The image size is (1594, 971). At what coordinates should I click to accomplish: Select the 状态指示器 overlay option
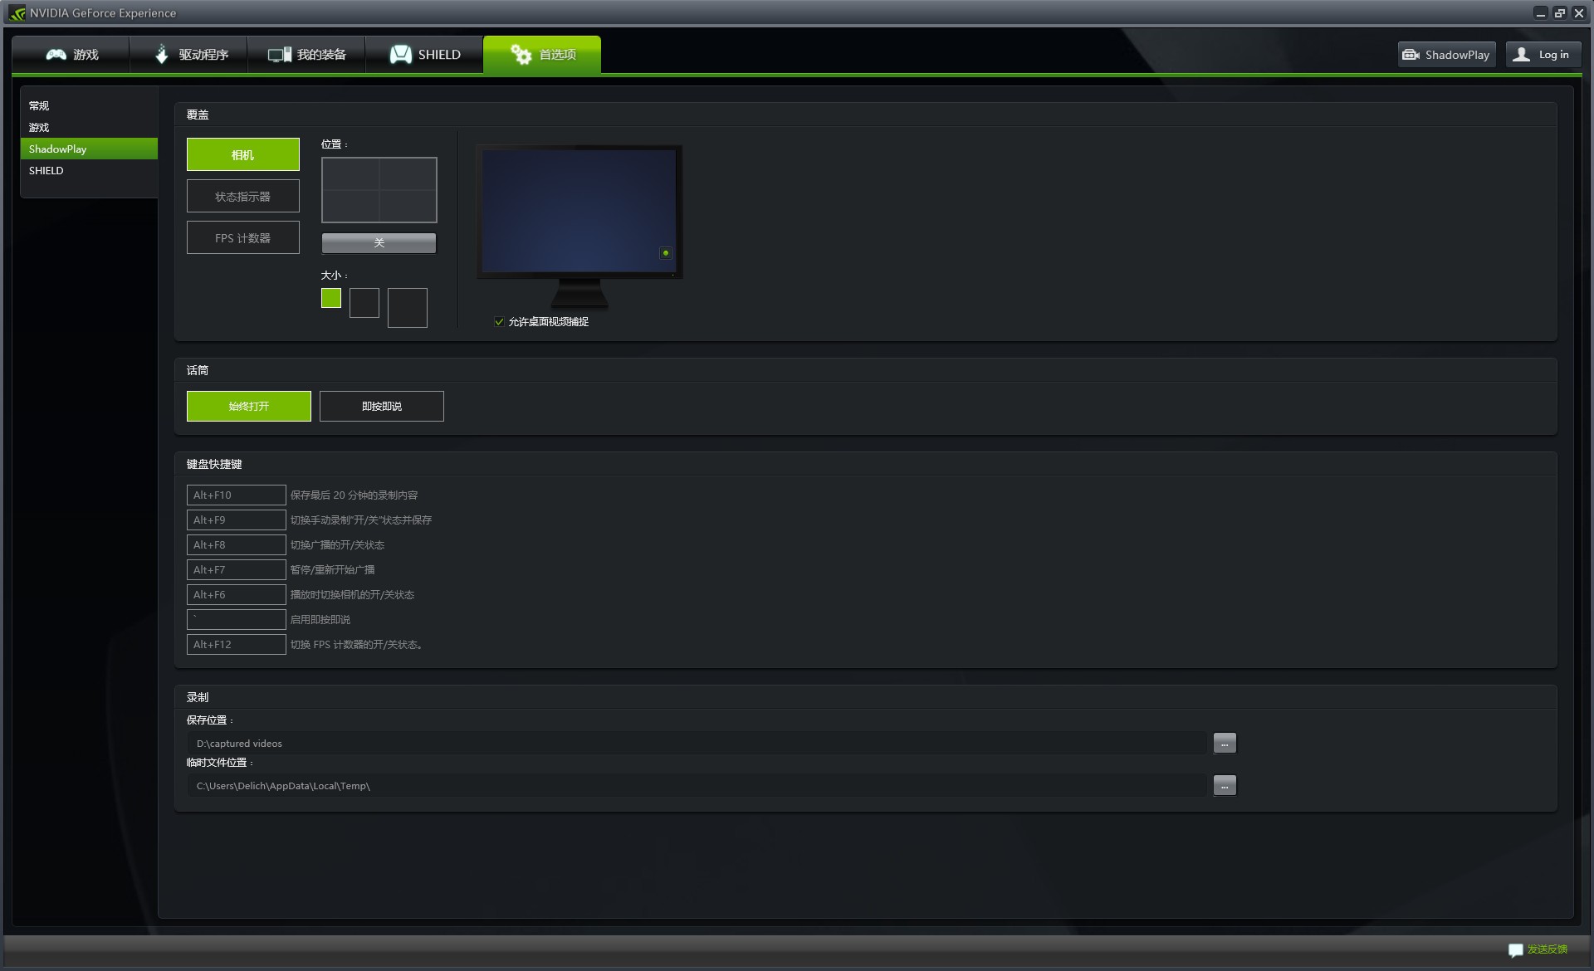click(243, 196)
